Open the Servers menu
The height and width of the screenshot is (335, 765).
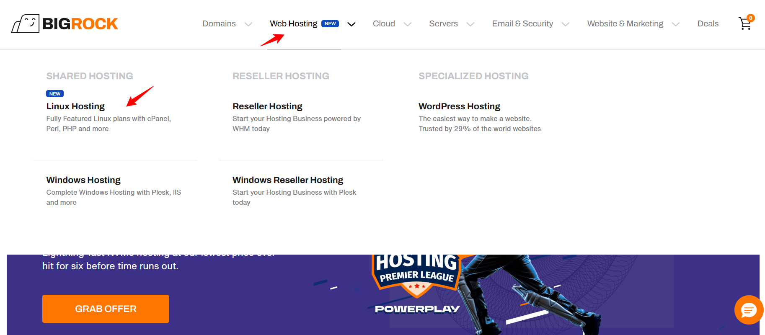[x=443, y=24]
